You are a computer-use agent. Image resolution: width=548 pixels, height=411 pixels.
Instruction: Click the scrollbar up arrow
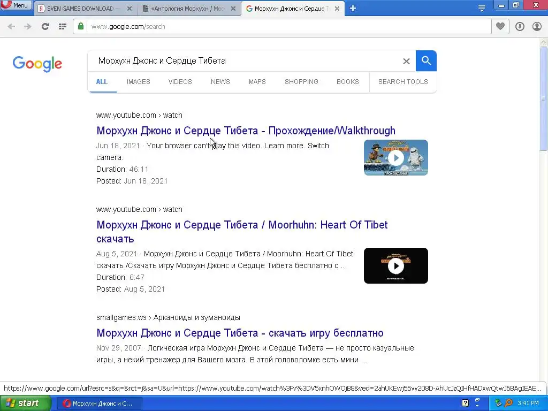tap(544, 42)
